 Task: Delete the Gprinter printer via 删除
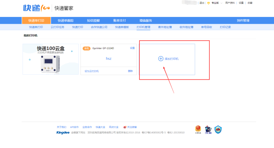tap(130, 71)
